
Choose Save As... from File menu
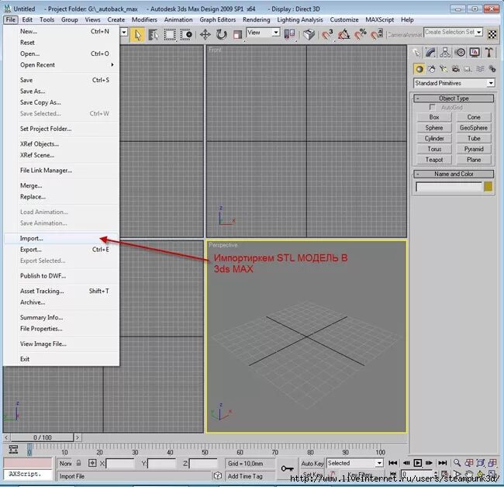(61, 92)
